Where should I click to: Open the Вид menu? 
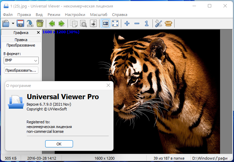coord(39,15)
